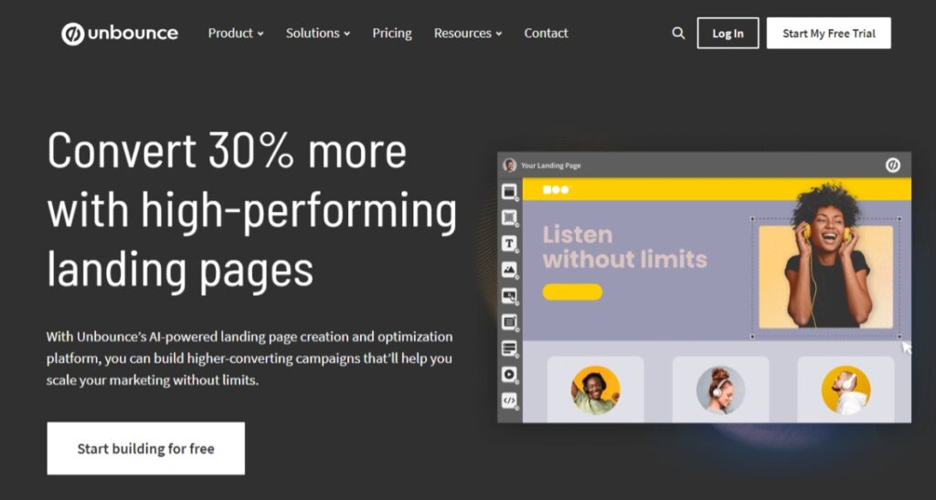Select the Text tool icon in the builder sidebar
The width and height of the screenshot is (936, 500).
coord(509,243)
